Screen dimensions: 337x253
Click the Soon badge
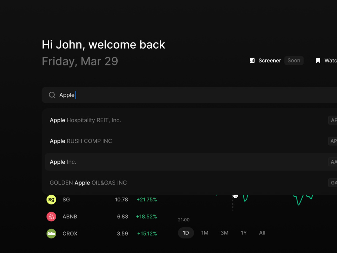coord(294,60)
